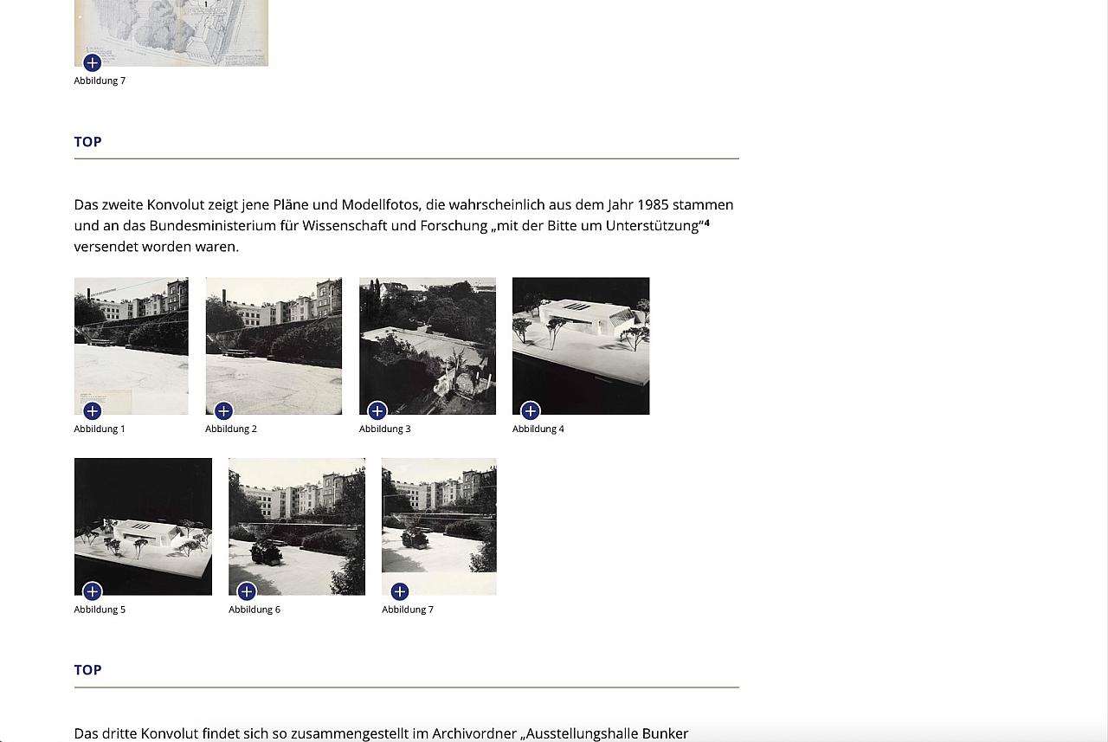Click the plus icon on Abbildung 1 photo
Screen dimensions: 1108x742
(x=92, y=410)
